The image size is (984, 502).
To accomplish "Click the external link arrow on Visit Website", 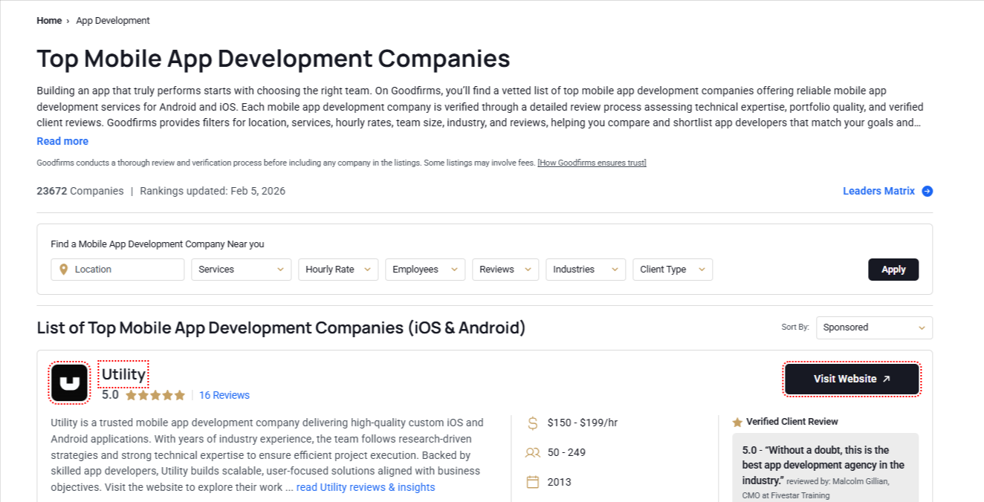I will coord(885,379).
